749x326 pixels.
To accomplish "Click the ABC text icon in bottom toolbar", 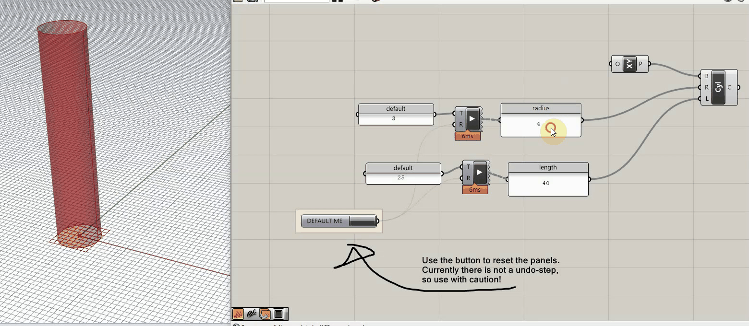I will click(251, 314).
